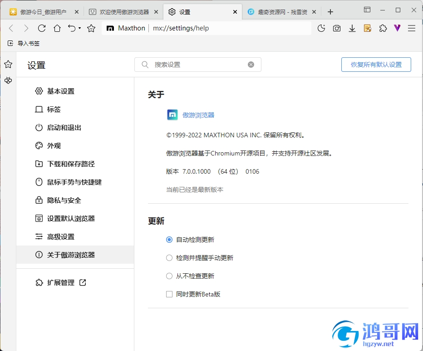Close the 设置 tab
Screen dimensions: 423x351
tap(235, 12)
